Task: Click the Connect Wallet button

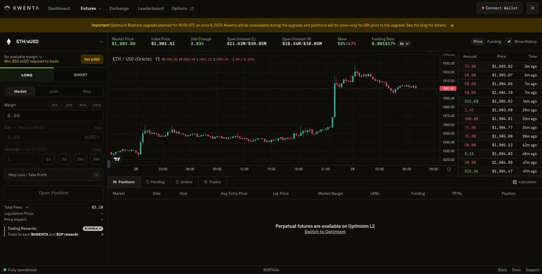Action: [x=500, y=8]
